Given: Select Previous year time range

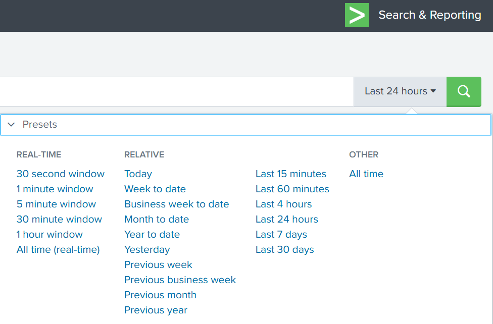Looking at the screenshot, I should [x=156, y=310].
